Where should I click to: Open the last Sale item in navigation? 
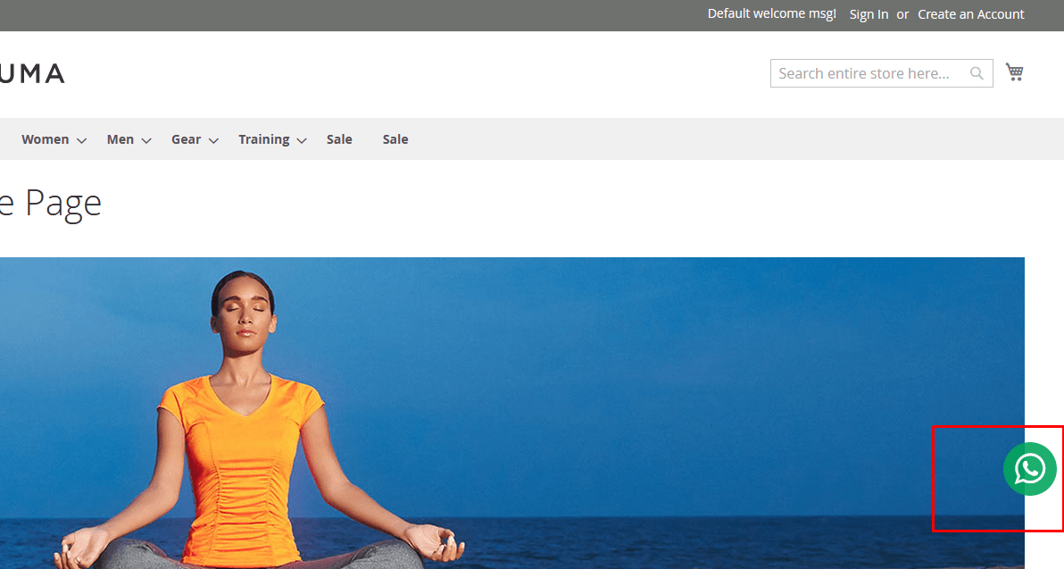coord(395,139)
